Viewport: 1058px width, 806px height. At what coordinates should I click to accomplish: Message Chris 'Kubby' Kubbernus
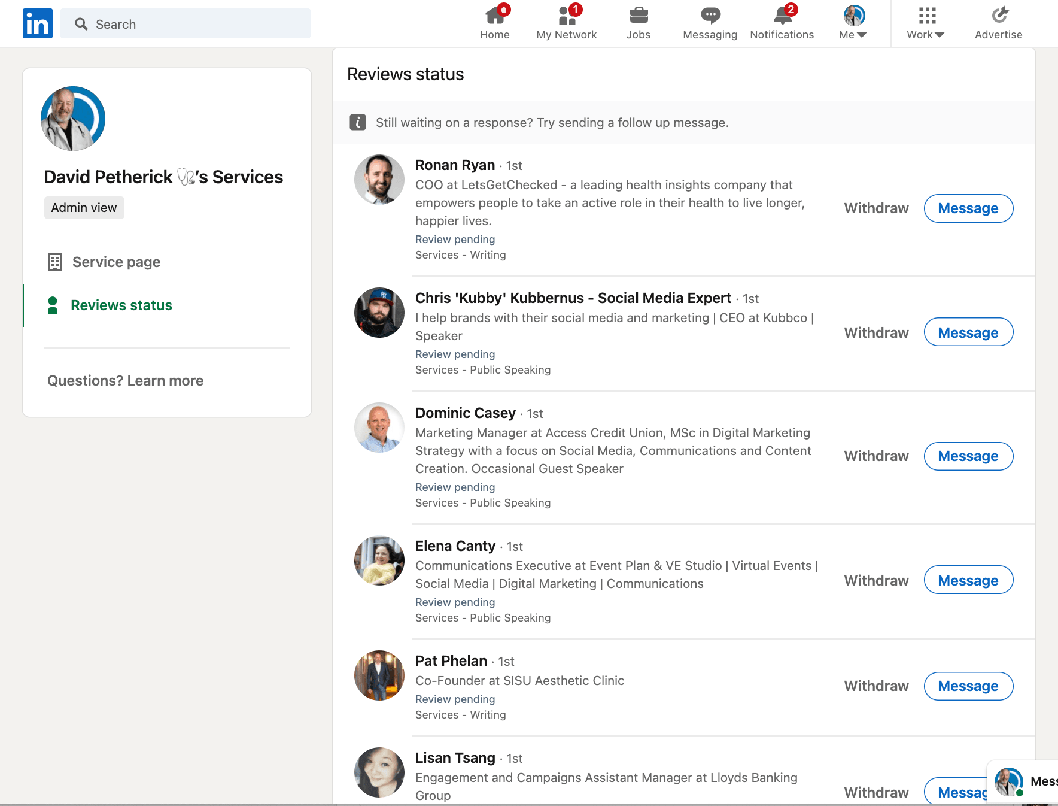(x=968, y=333)
